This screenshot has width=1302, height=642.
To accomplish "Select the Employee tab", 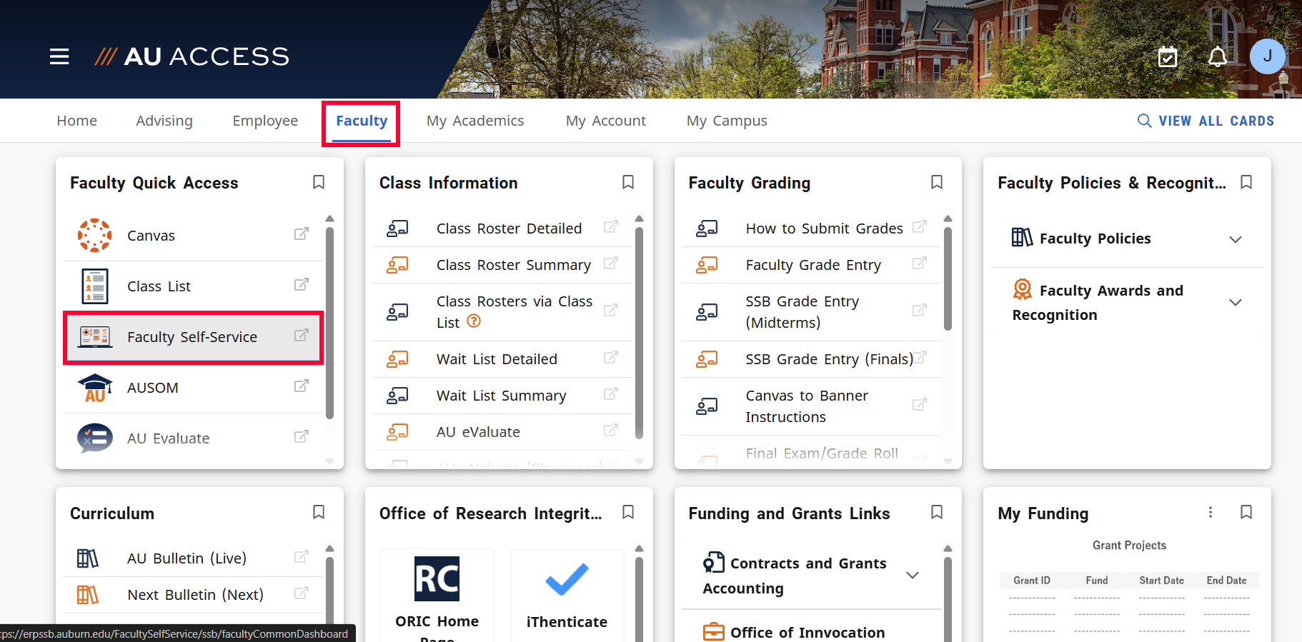I will 265,121.
